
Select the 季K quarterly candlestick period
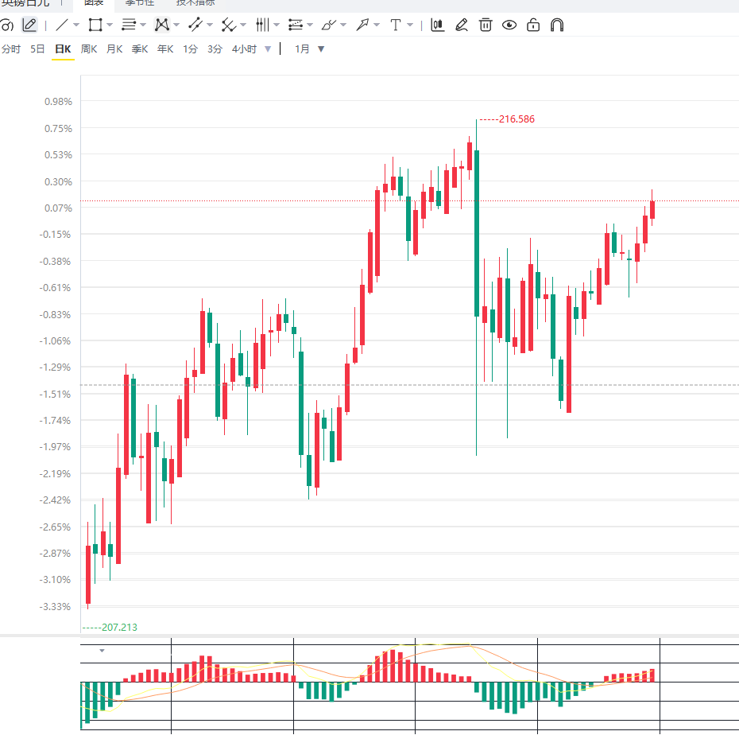tap(140, 49)
